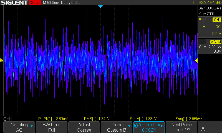Open the Probe Custom B dropdown
Screen dimensions: 222x133
point(116,127)
